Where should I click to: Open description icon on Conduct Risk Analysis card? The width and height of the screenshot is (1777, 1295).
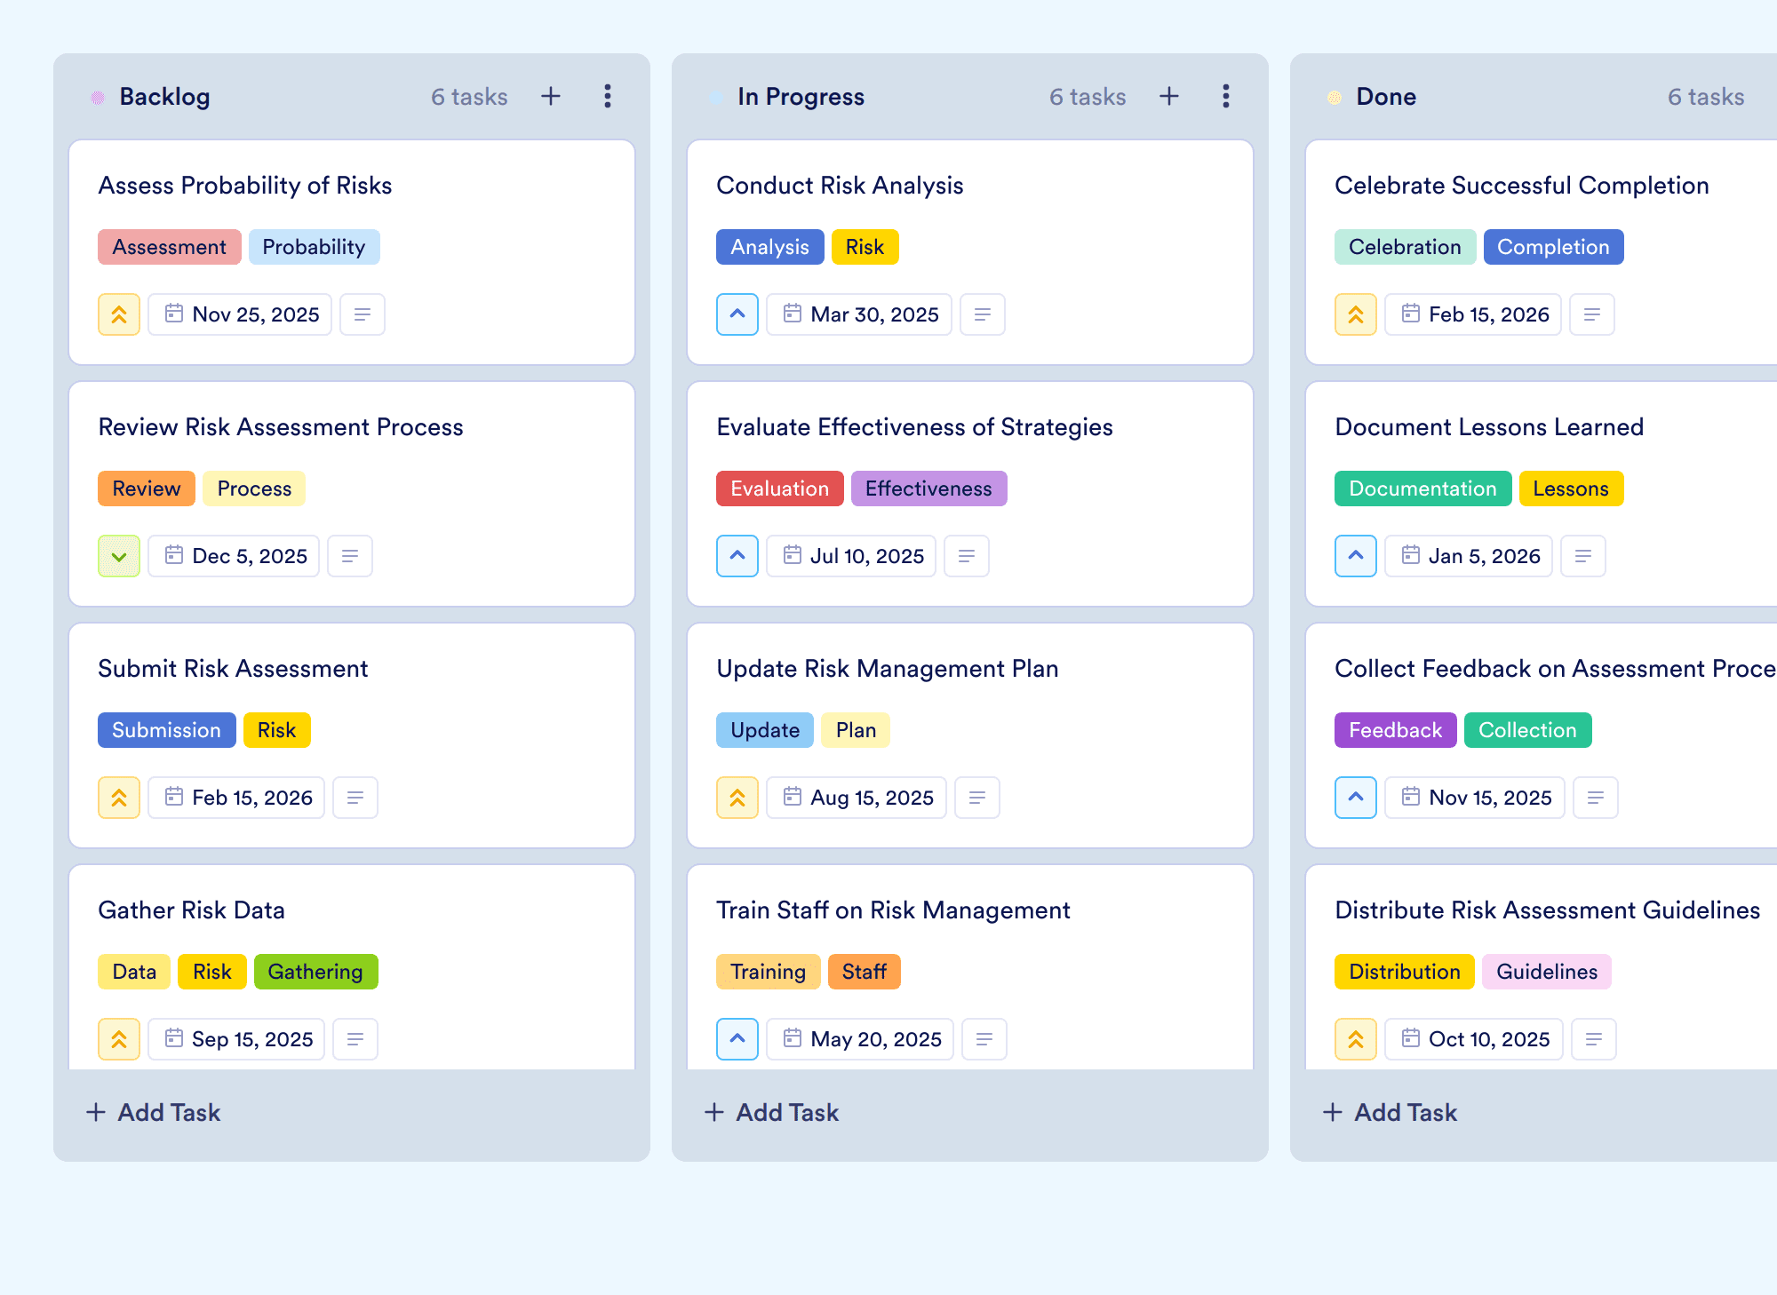point(983,314)
